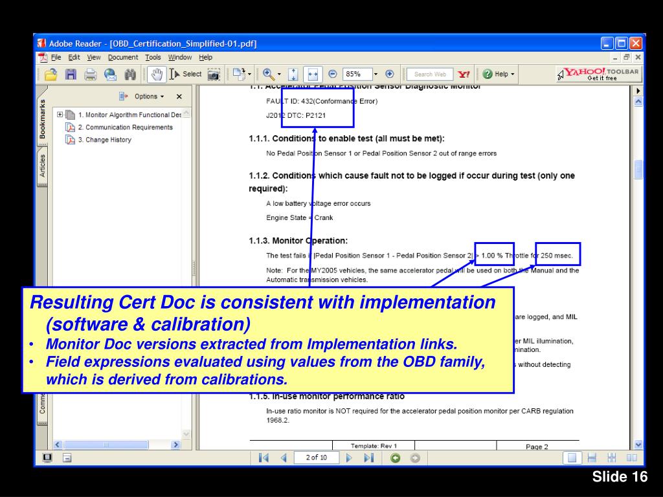
Task: Go to the next page
Action: pyautogui.click(x=349, y=458)
